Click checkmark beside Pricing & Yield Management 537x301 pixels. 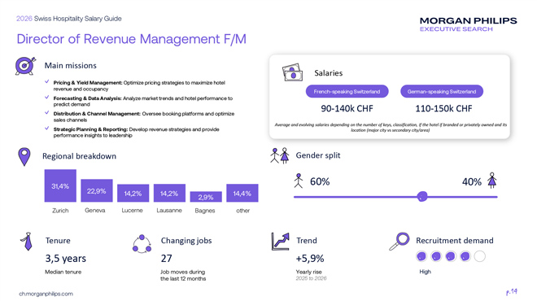coord(47,82)
